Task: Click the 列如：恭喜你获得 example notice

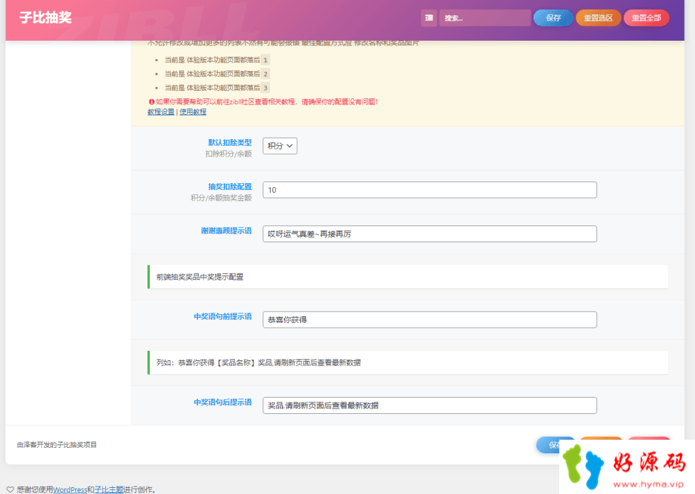Action: 408,362
